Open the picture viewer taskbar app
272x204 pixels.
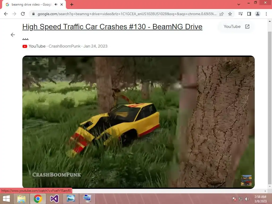[x=71, y=199]
